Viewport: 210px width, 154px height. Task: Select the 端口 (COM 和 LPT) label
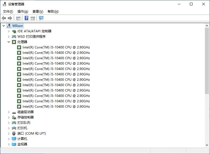32,134
